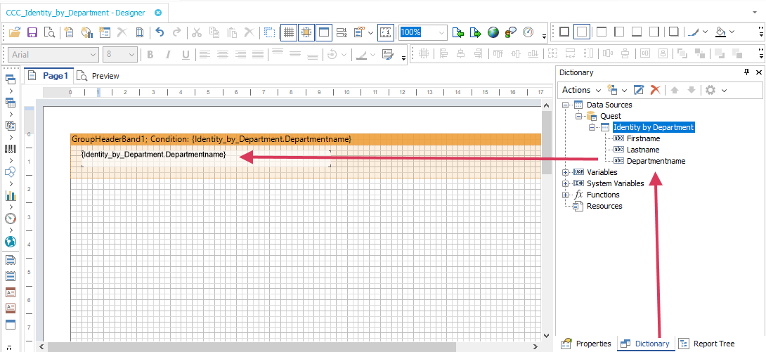
Task: Select the Resources node
Action: [604, 206]
